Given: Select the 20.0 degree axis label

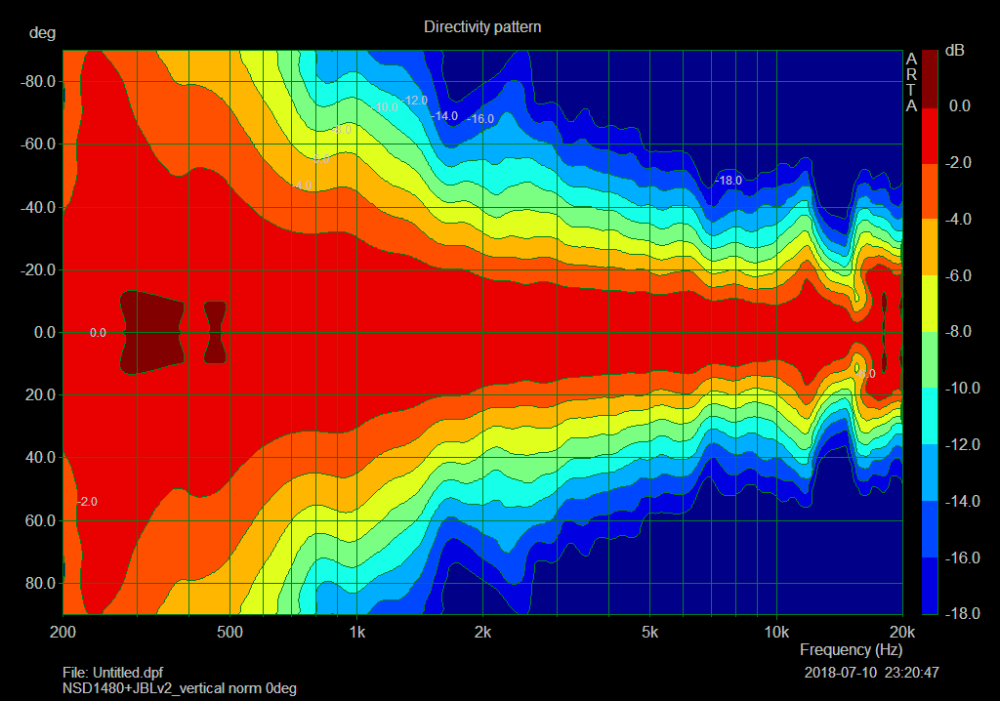Looking at the screenshot, I should [40, 394].
